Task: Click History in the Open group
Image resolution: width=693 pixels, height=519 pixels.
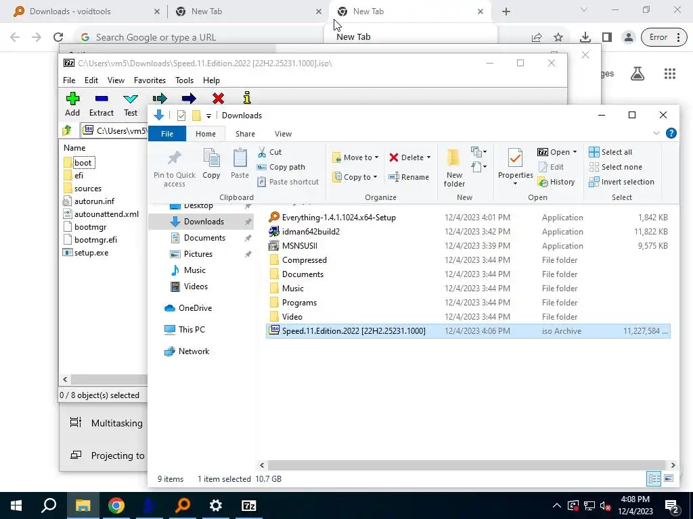Action: (x=557, y=182)
